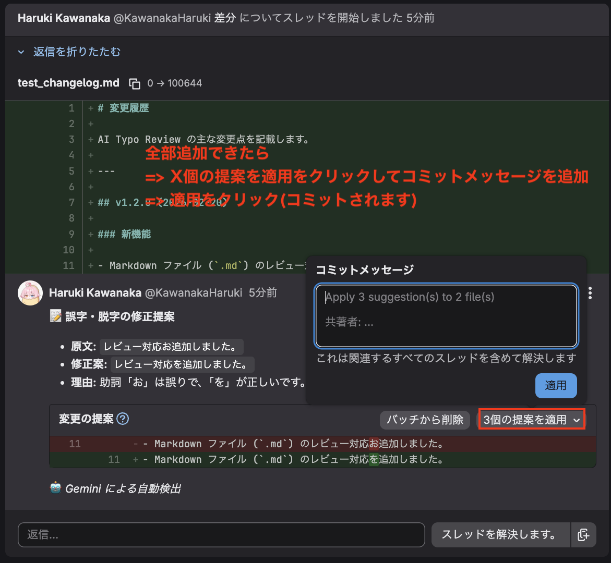Screen dimensions: 611x563
Task: Collapse replies with the 返信を折りたたむ chevron
Action: (x=21, y=52)
